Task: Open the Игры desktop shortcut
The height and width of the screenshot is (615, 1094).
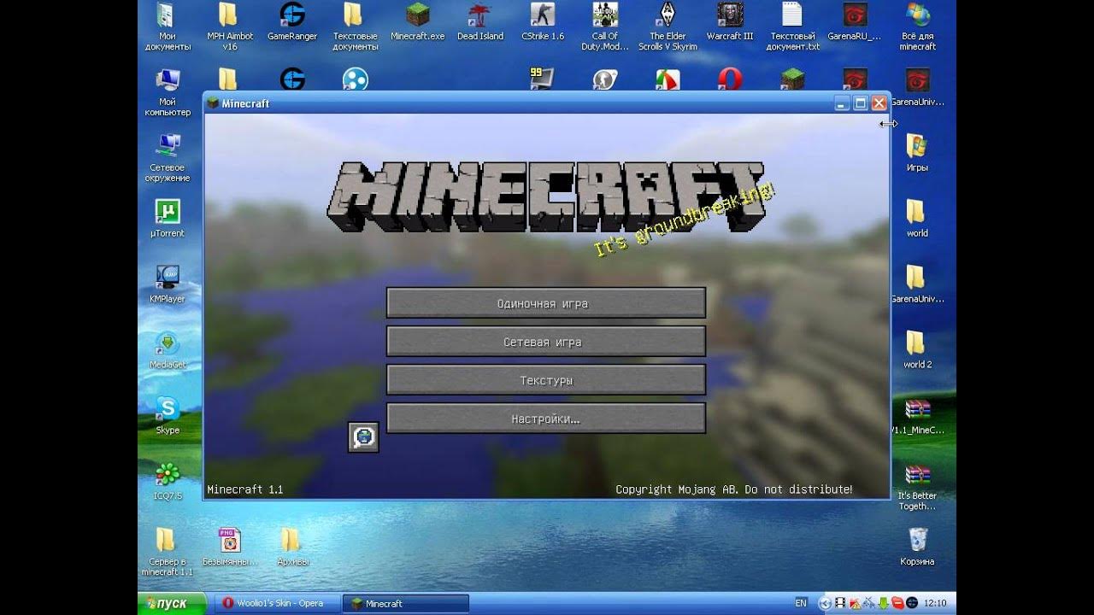Action: [x=917, y=154]
